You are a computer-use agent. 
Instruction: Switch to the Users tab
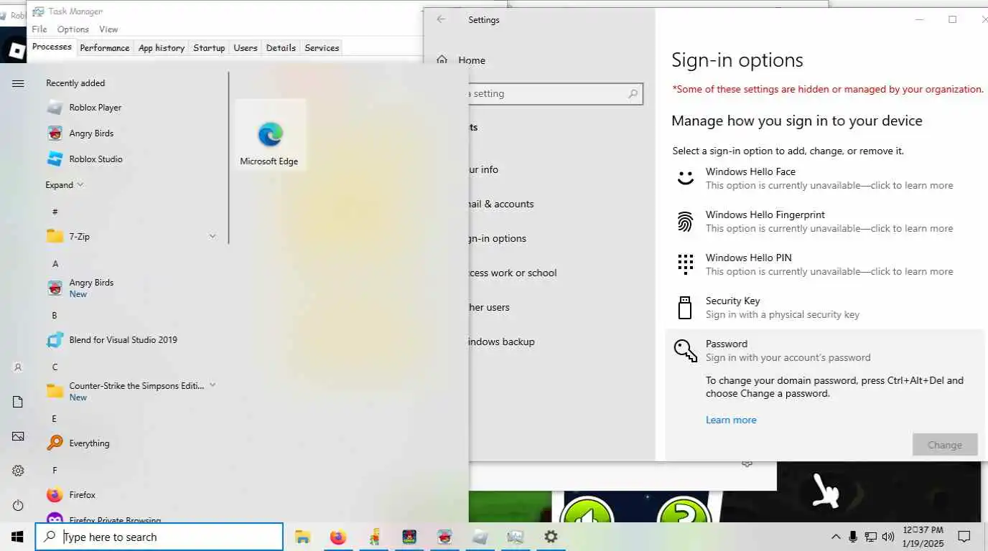[246, 48]
